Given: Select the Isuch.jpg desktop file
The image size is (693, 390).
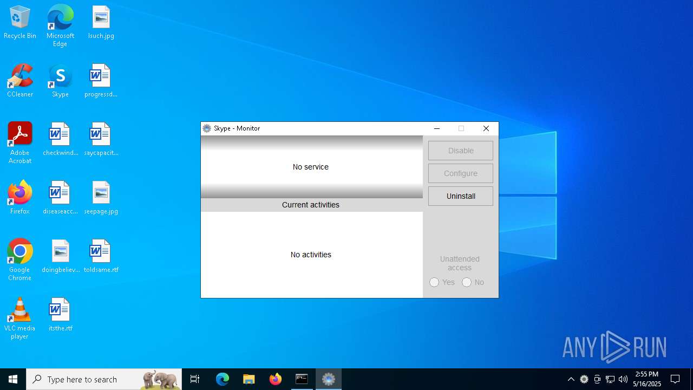Looking at the screenshot, I should (101, 23).
